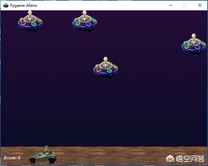
Task: Click the green light on the middle UFO
Action: pos(110,70)
